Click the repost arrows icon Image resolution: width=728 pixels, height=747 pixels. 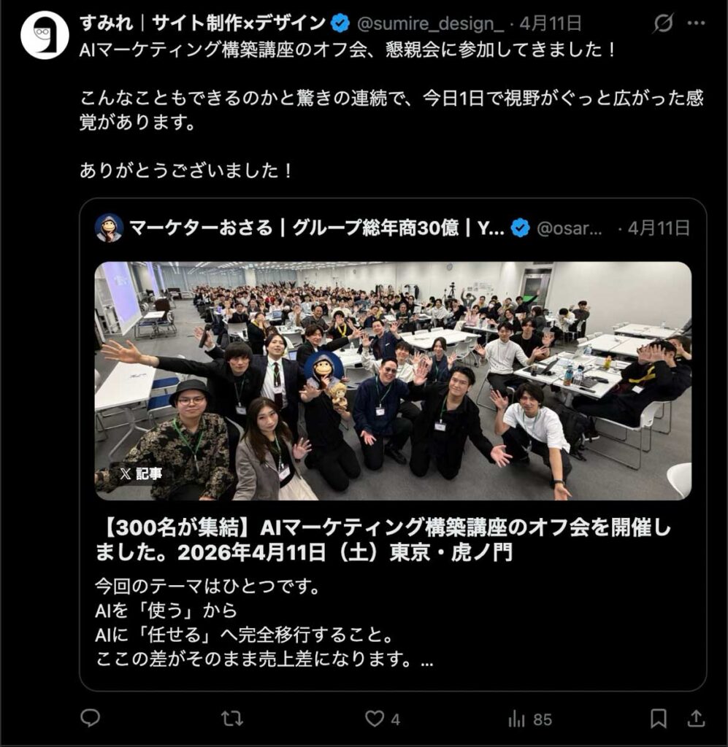pos(232,719)
